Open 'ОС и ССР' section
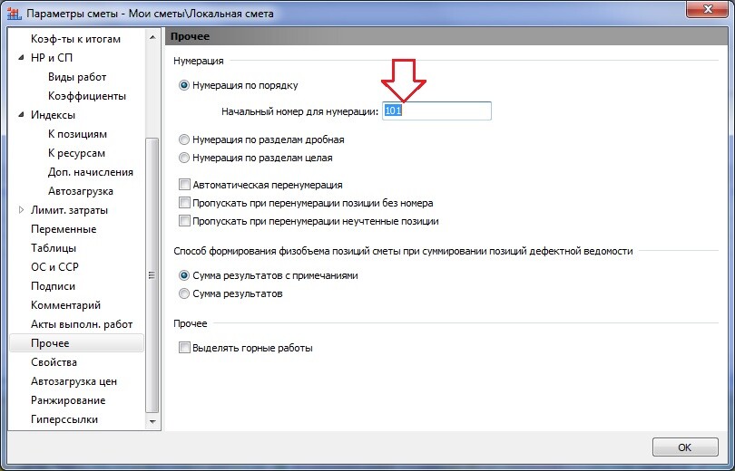 (x=54, y=267)
